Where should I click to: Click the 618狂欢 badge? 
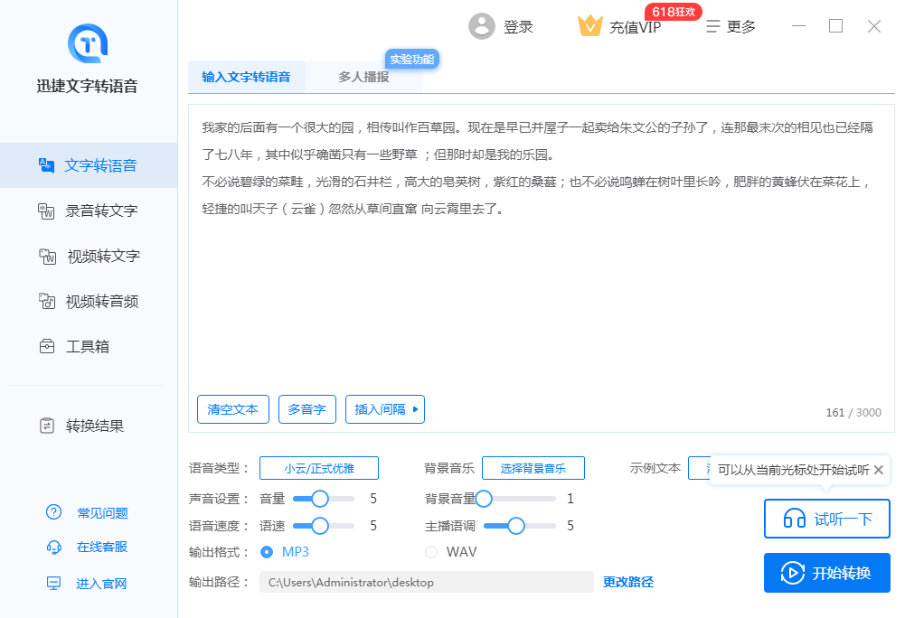tap(673, 12)
